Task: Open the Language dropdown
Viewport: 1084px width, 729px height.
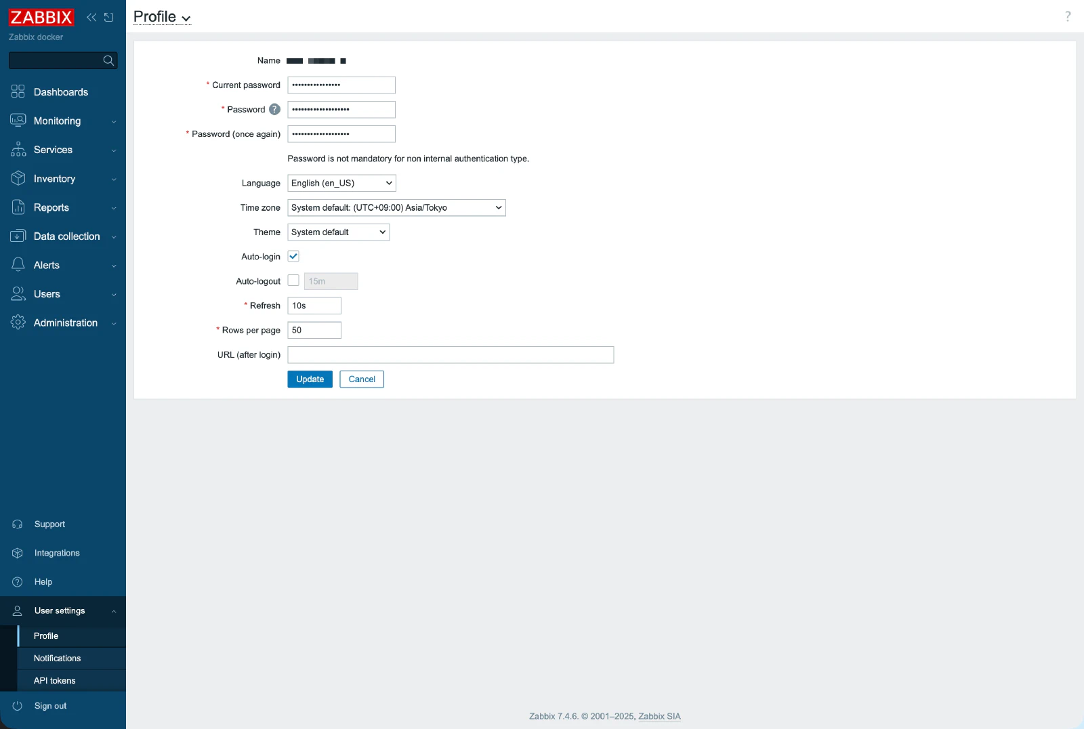Action: (x=341, y=183)
